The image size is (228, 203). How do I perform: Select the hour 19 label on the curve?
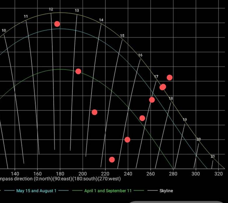point(185,120)
